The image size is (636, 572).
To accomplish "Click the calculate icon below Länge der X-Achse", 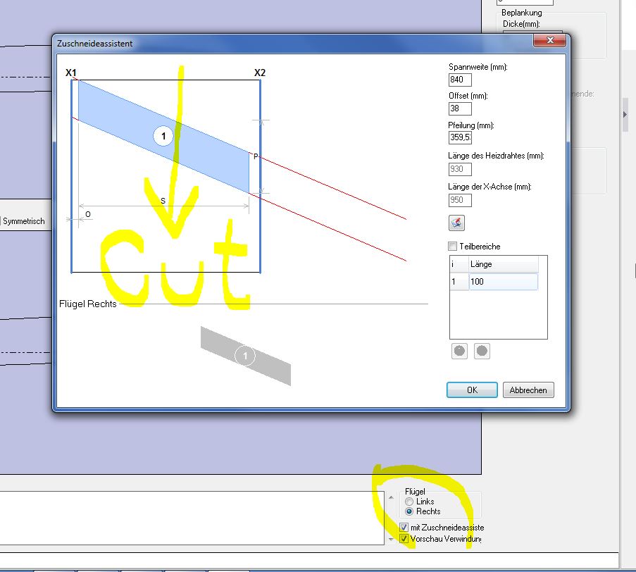I will coord(456,223).
